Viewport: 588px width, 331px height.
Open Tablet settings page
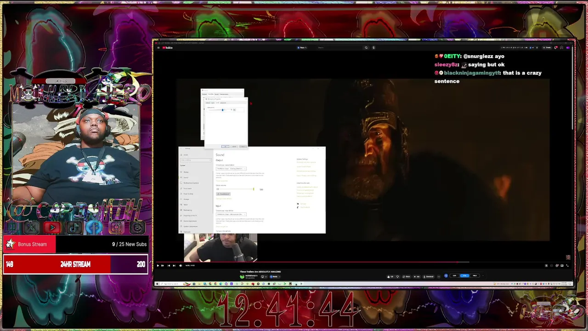point(186,205)
